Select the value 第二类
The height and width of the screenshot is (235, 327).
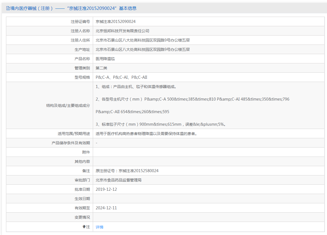[101, 68]
